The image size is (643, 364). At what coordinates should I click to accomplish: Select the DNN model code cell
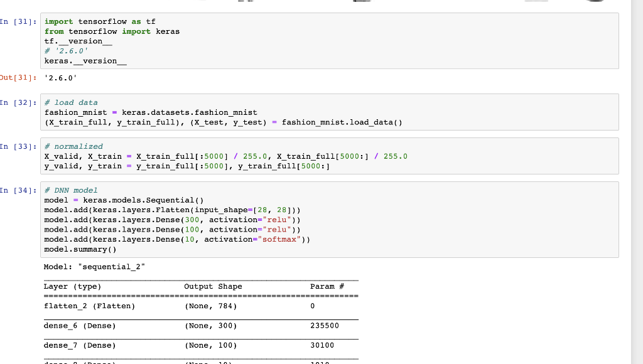tap(251, 220)
